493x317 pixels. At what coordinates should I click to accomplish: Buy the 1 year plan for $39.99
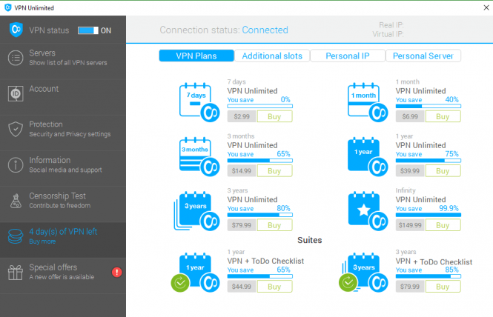(x=443, y=171)
